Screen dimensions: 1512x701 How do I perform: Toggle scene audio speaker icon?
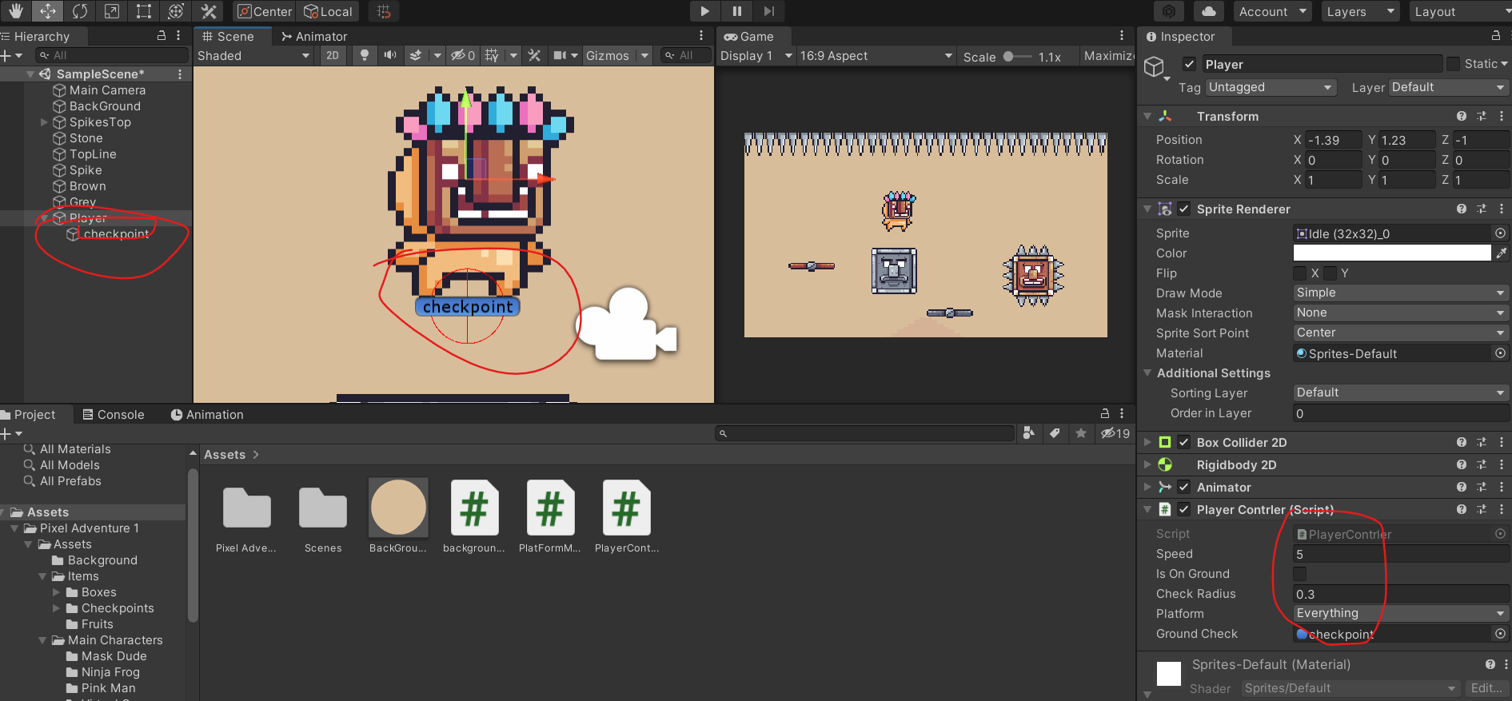390,55
